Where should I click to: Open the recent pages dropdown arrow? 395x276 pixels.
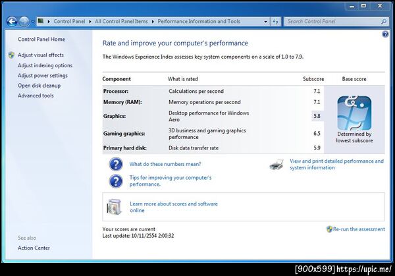tap(33, 22)
